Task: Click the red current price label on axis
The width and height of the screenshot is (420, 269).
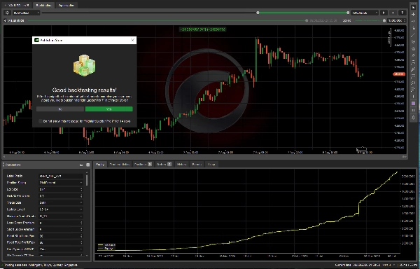Action: point(399,74)
